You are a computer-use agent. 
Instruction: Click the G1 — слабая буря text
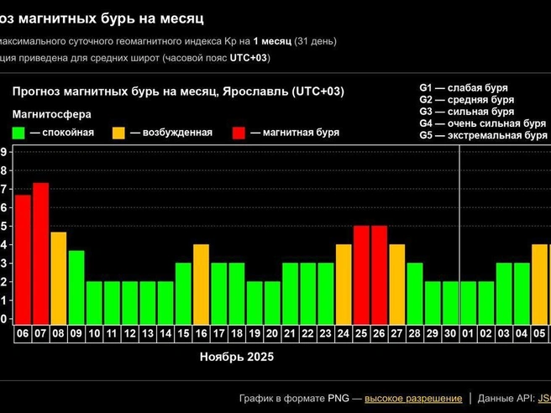point(464,88)
